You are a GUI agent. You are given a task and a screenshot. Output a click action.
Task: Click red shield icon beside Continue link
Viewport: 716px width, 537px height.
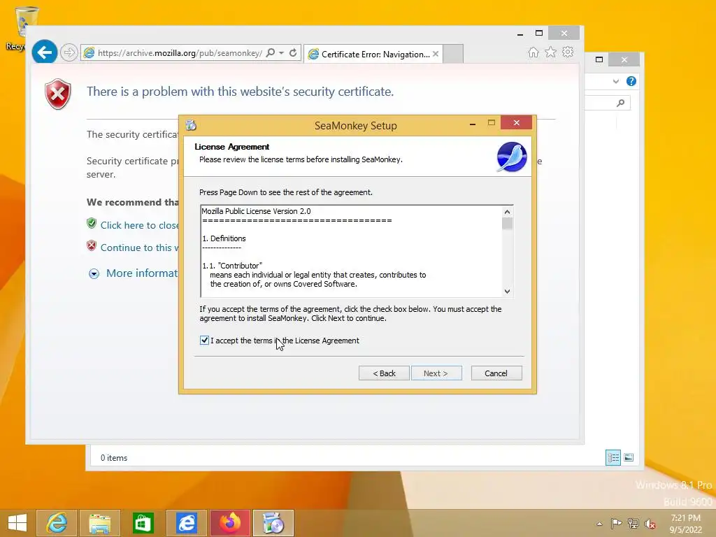92,245
